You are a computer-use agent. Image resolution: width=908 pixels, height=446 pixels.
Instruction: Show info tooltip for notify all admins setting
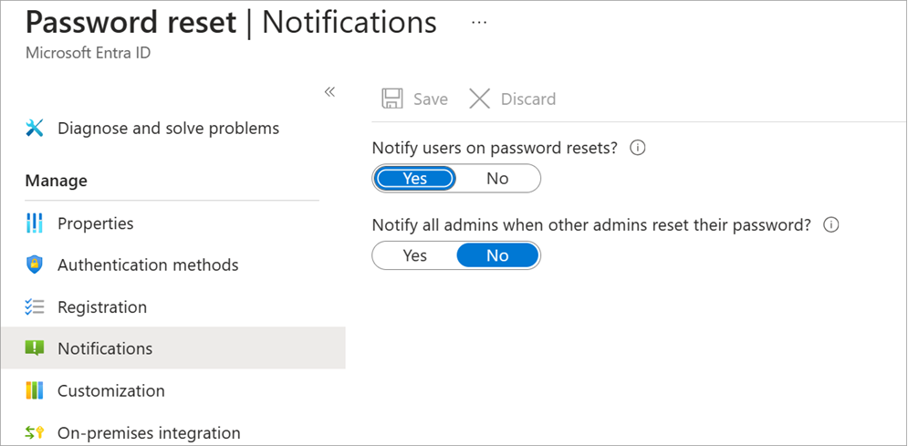(831, 225)
